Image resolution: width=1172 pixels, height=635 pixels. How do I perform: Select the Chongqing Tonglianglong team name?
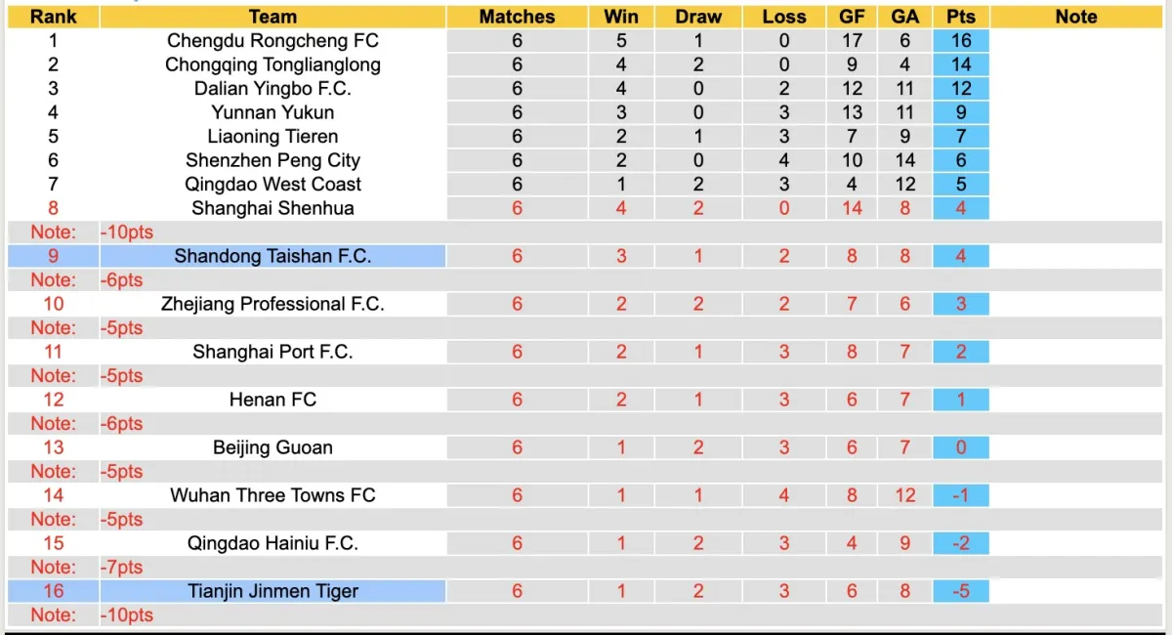272,64
